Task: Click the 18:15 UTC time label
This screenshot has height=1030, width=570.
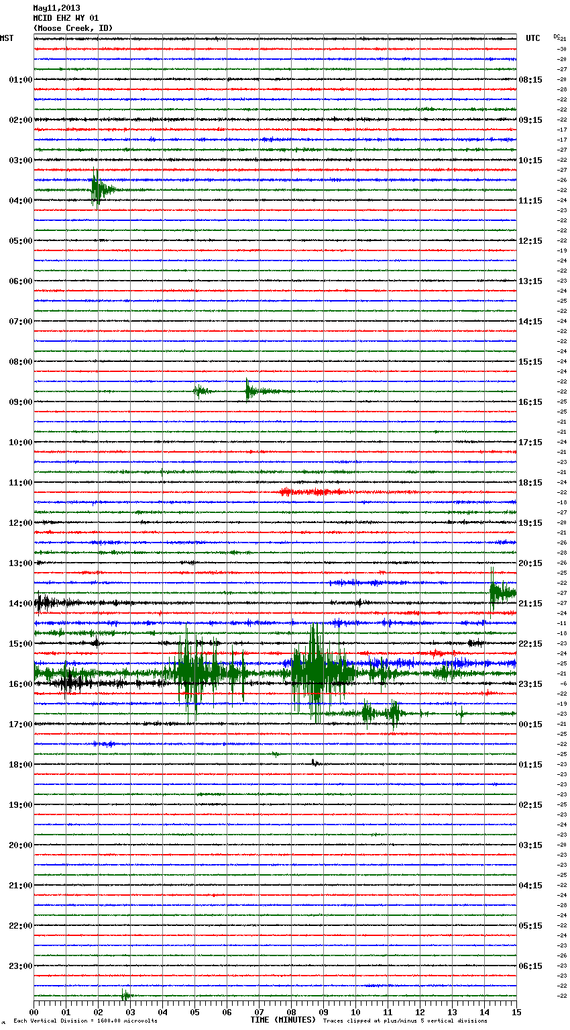Action: (x=530, y=483)
